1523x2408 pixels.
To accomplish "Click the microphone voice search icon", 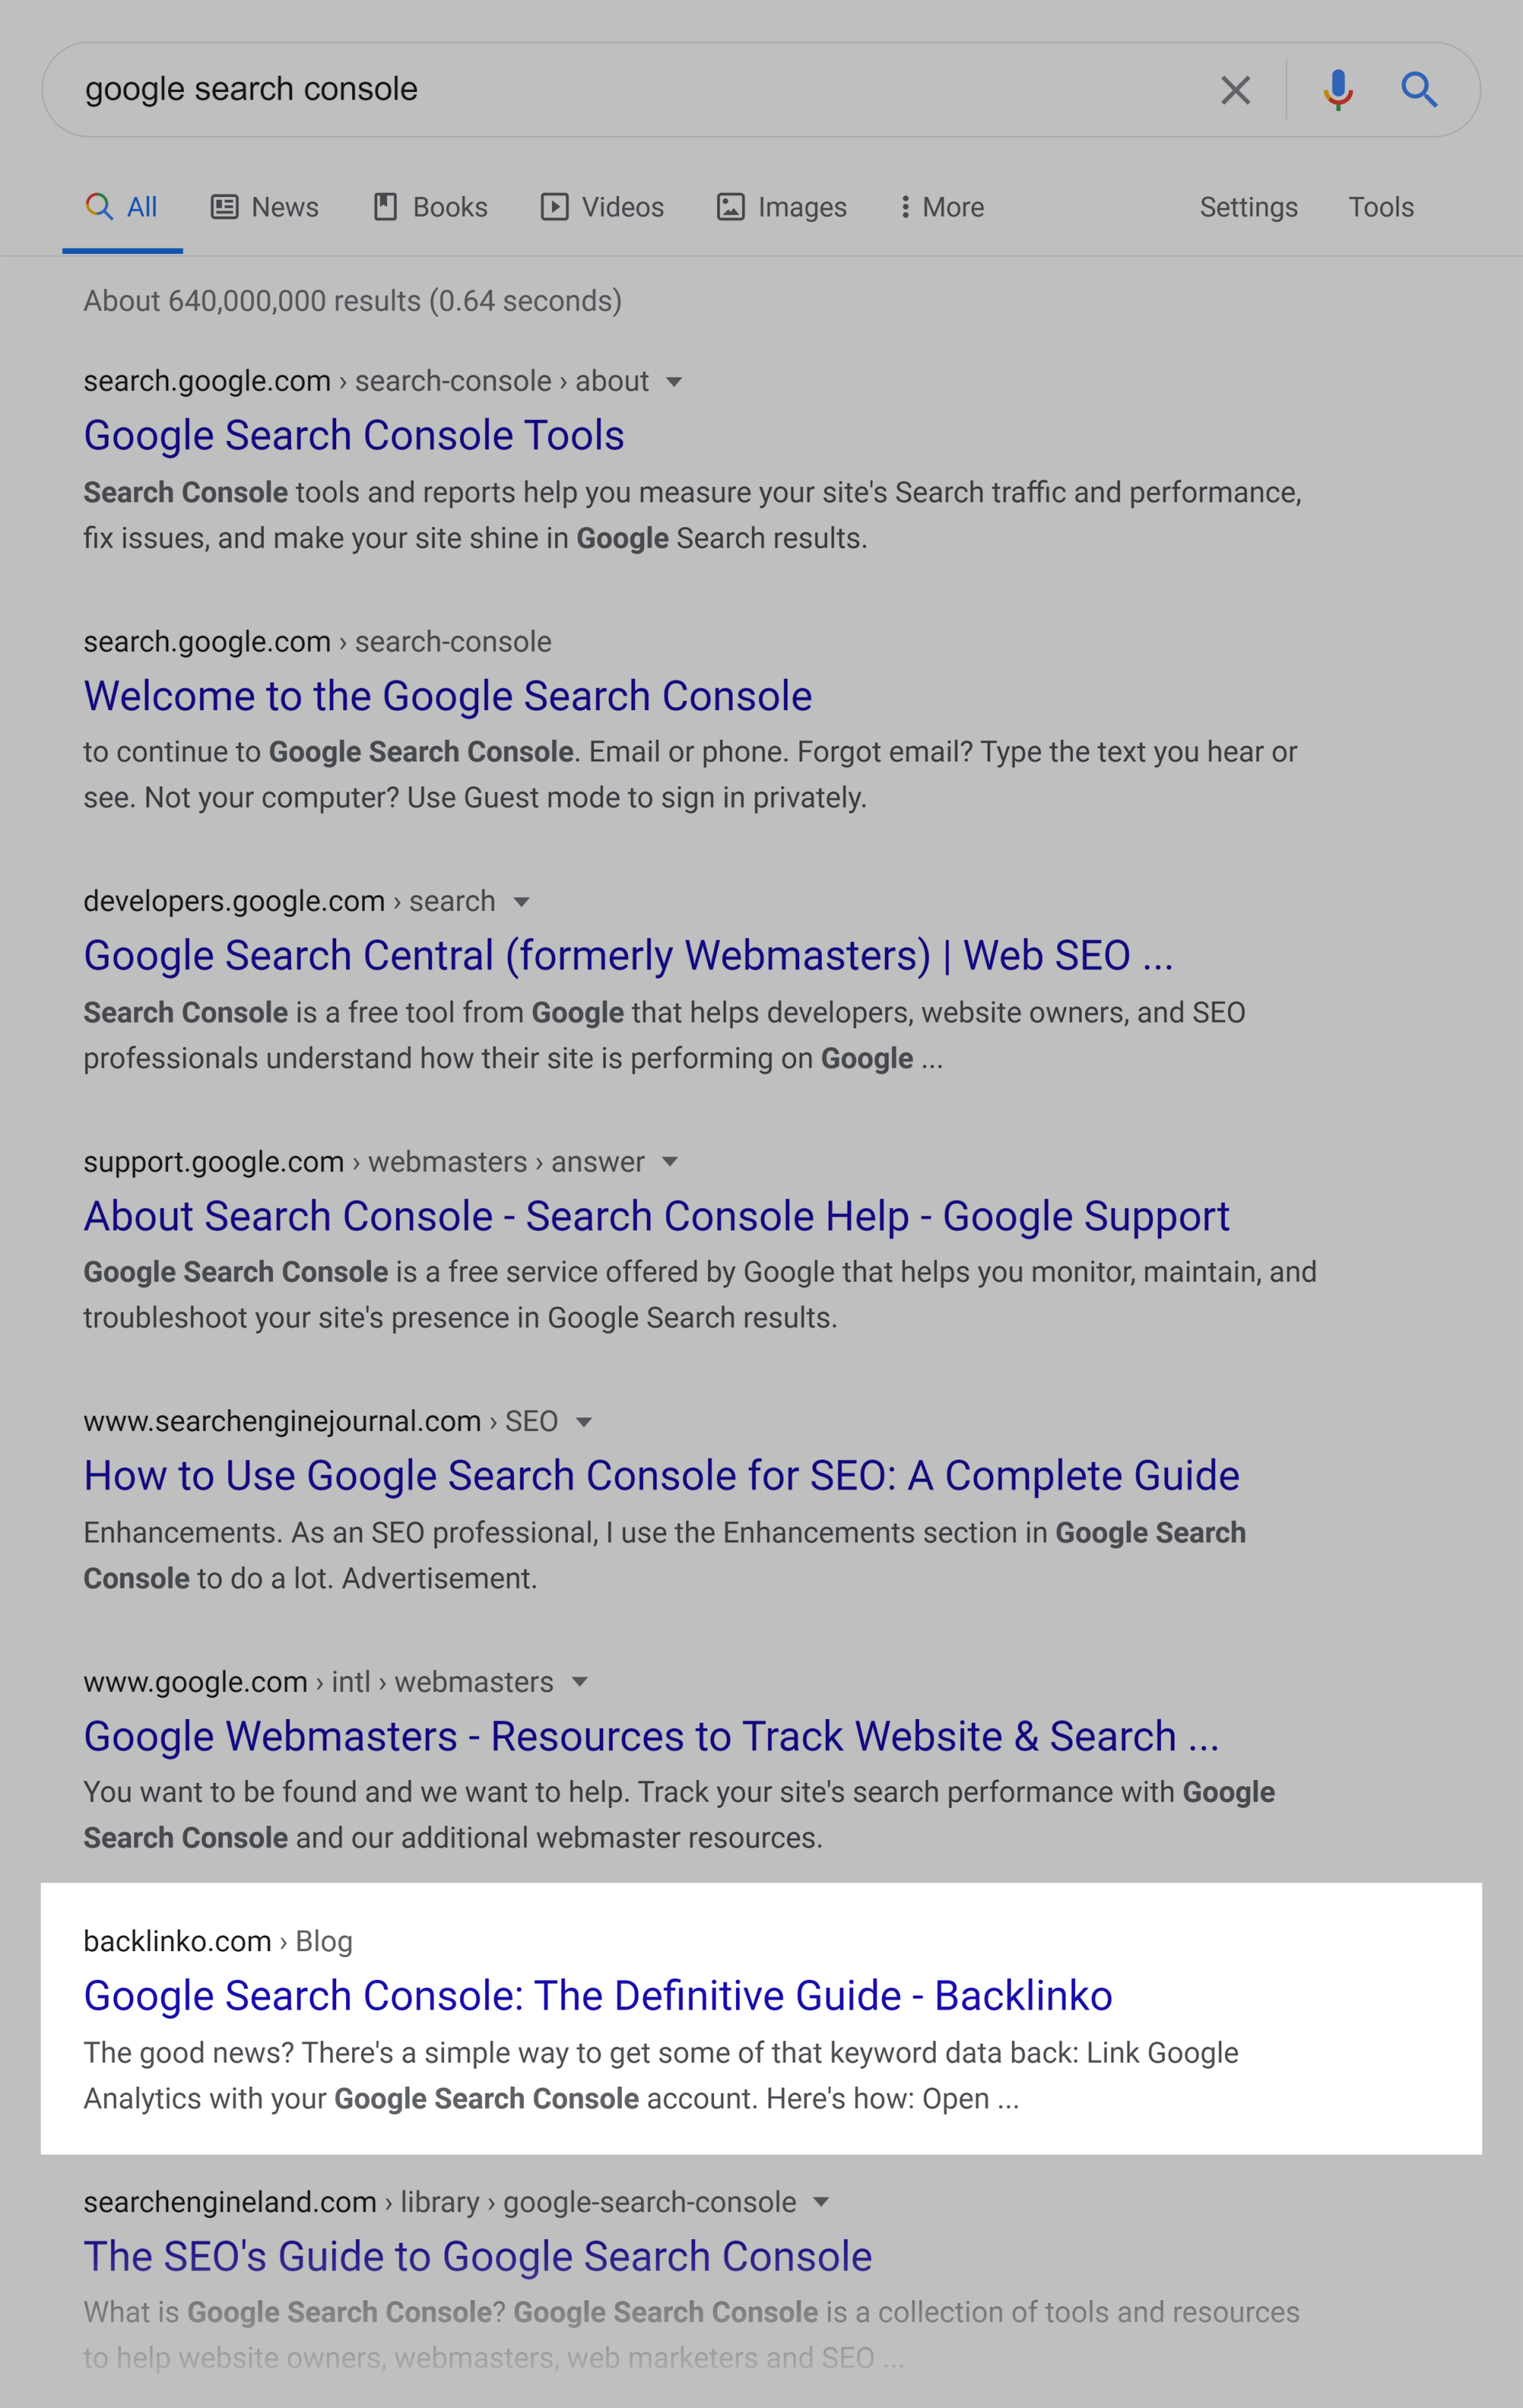I will coord(1335,87).
